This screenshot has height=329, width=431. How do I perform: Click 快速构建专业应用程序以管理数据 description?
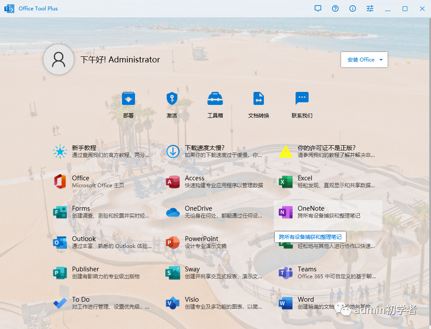pyautogui.click(x=224, y=186)
